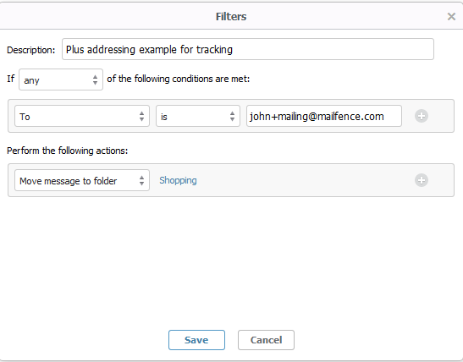Click the 'Perform the following actions:' label
Image resolution: width=463 pixels, height=362 pixels.
[68, 151]
